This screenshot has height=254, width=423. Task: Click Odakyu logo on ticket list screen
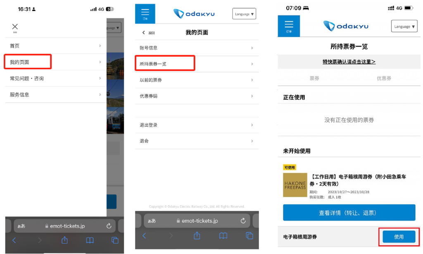(x=346, y=26)
